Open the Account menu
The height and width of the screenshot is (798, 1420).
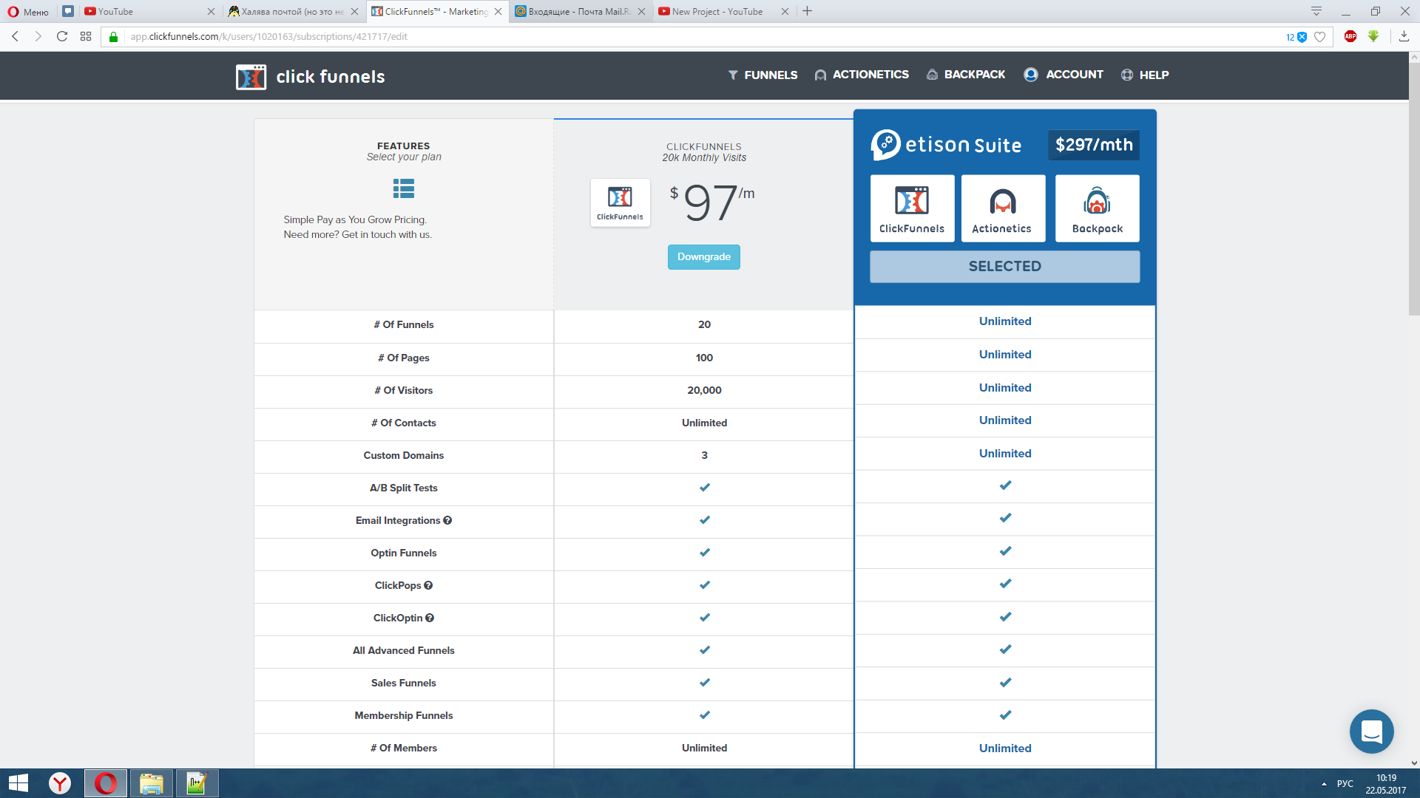point(1064,75)
